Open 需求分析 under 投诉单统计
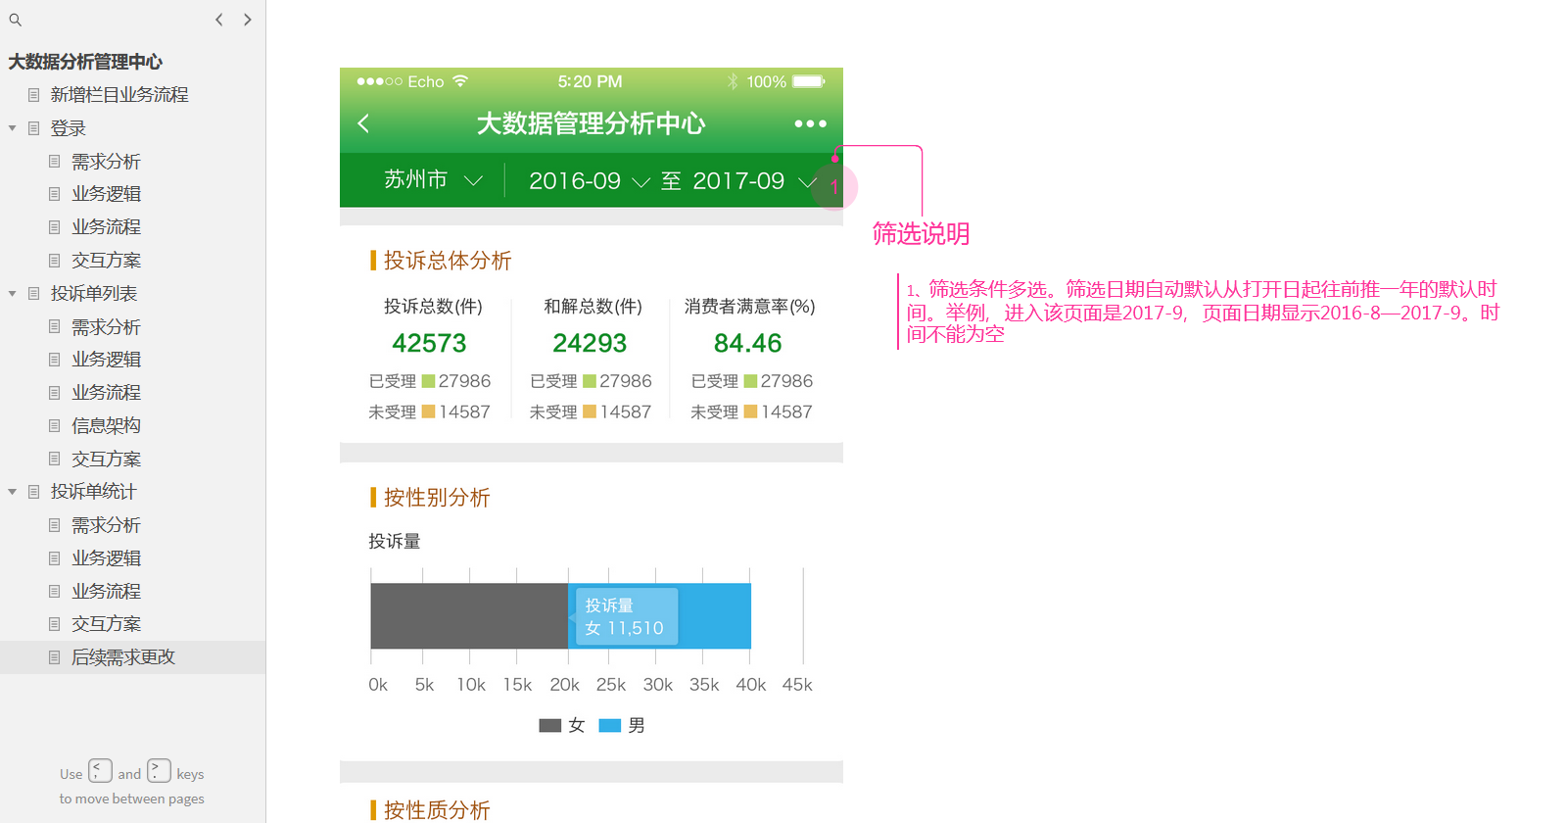The width and height of the screenshot is (1566, 823). pyautogui.click(x=106, y=525)
